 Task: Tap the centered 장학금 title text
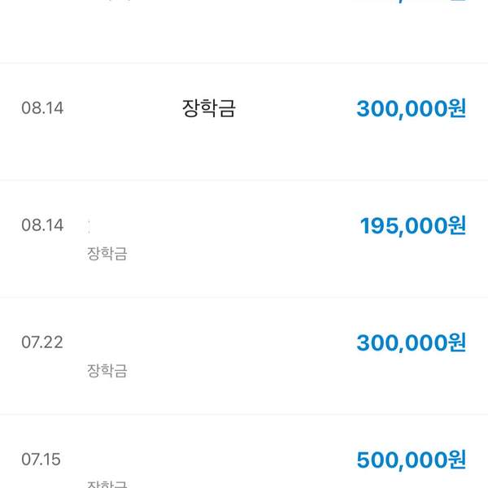point(209,109)
